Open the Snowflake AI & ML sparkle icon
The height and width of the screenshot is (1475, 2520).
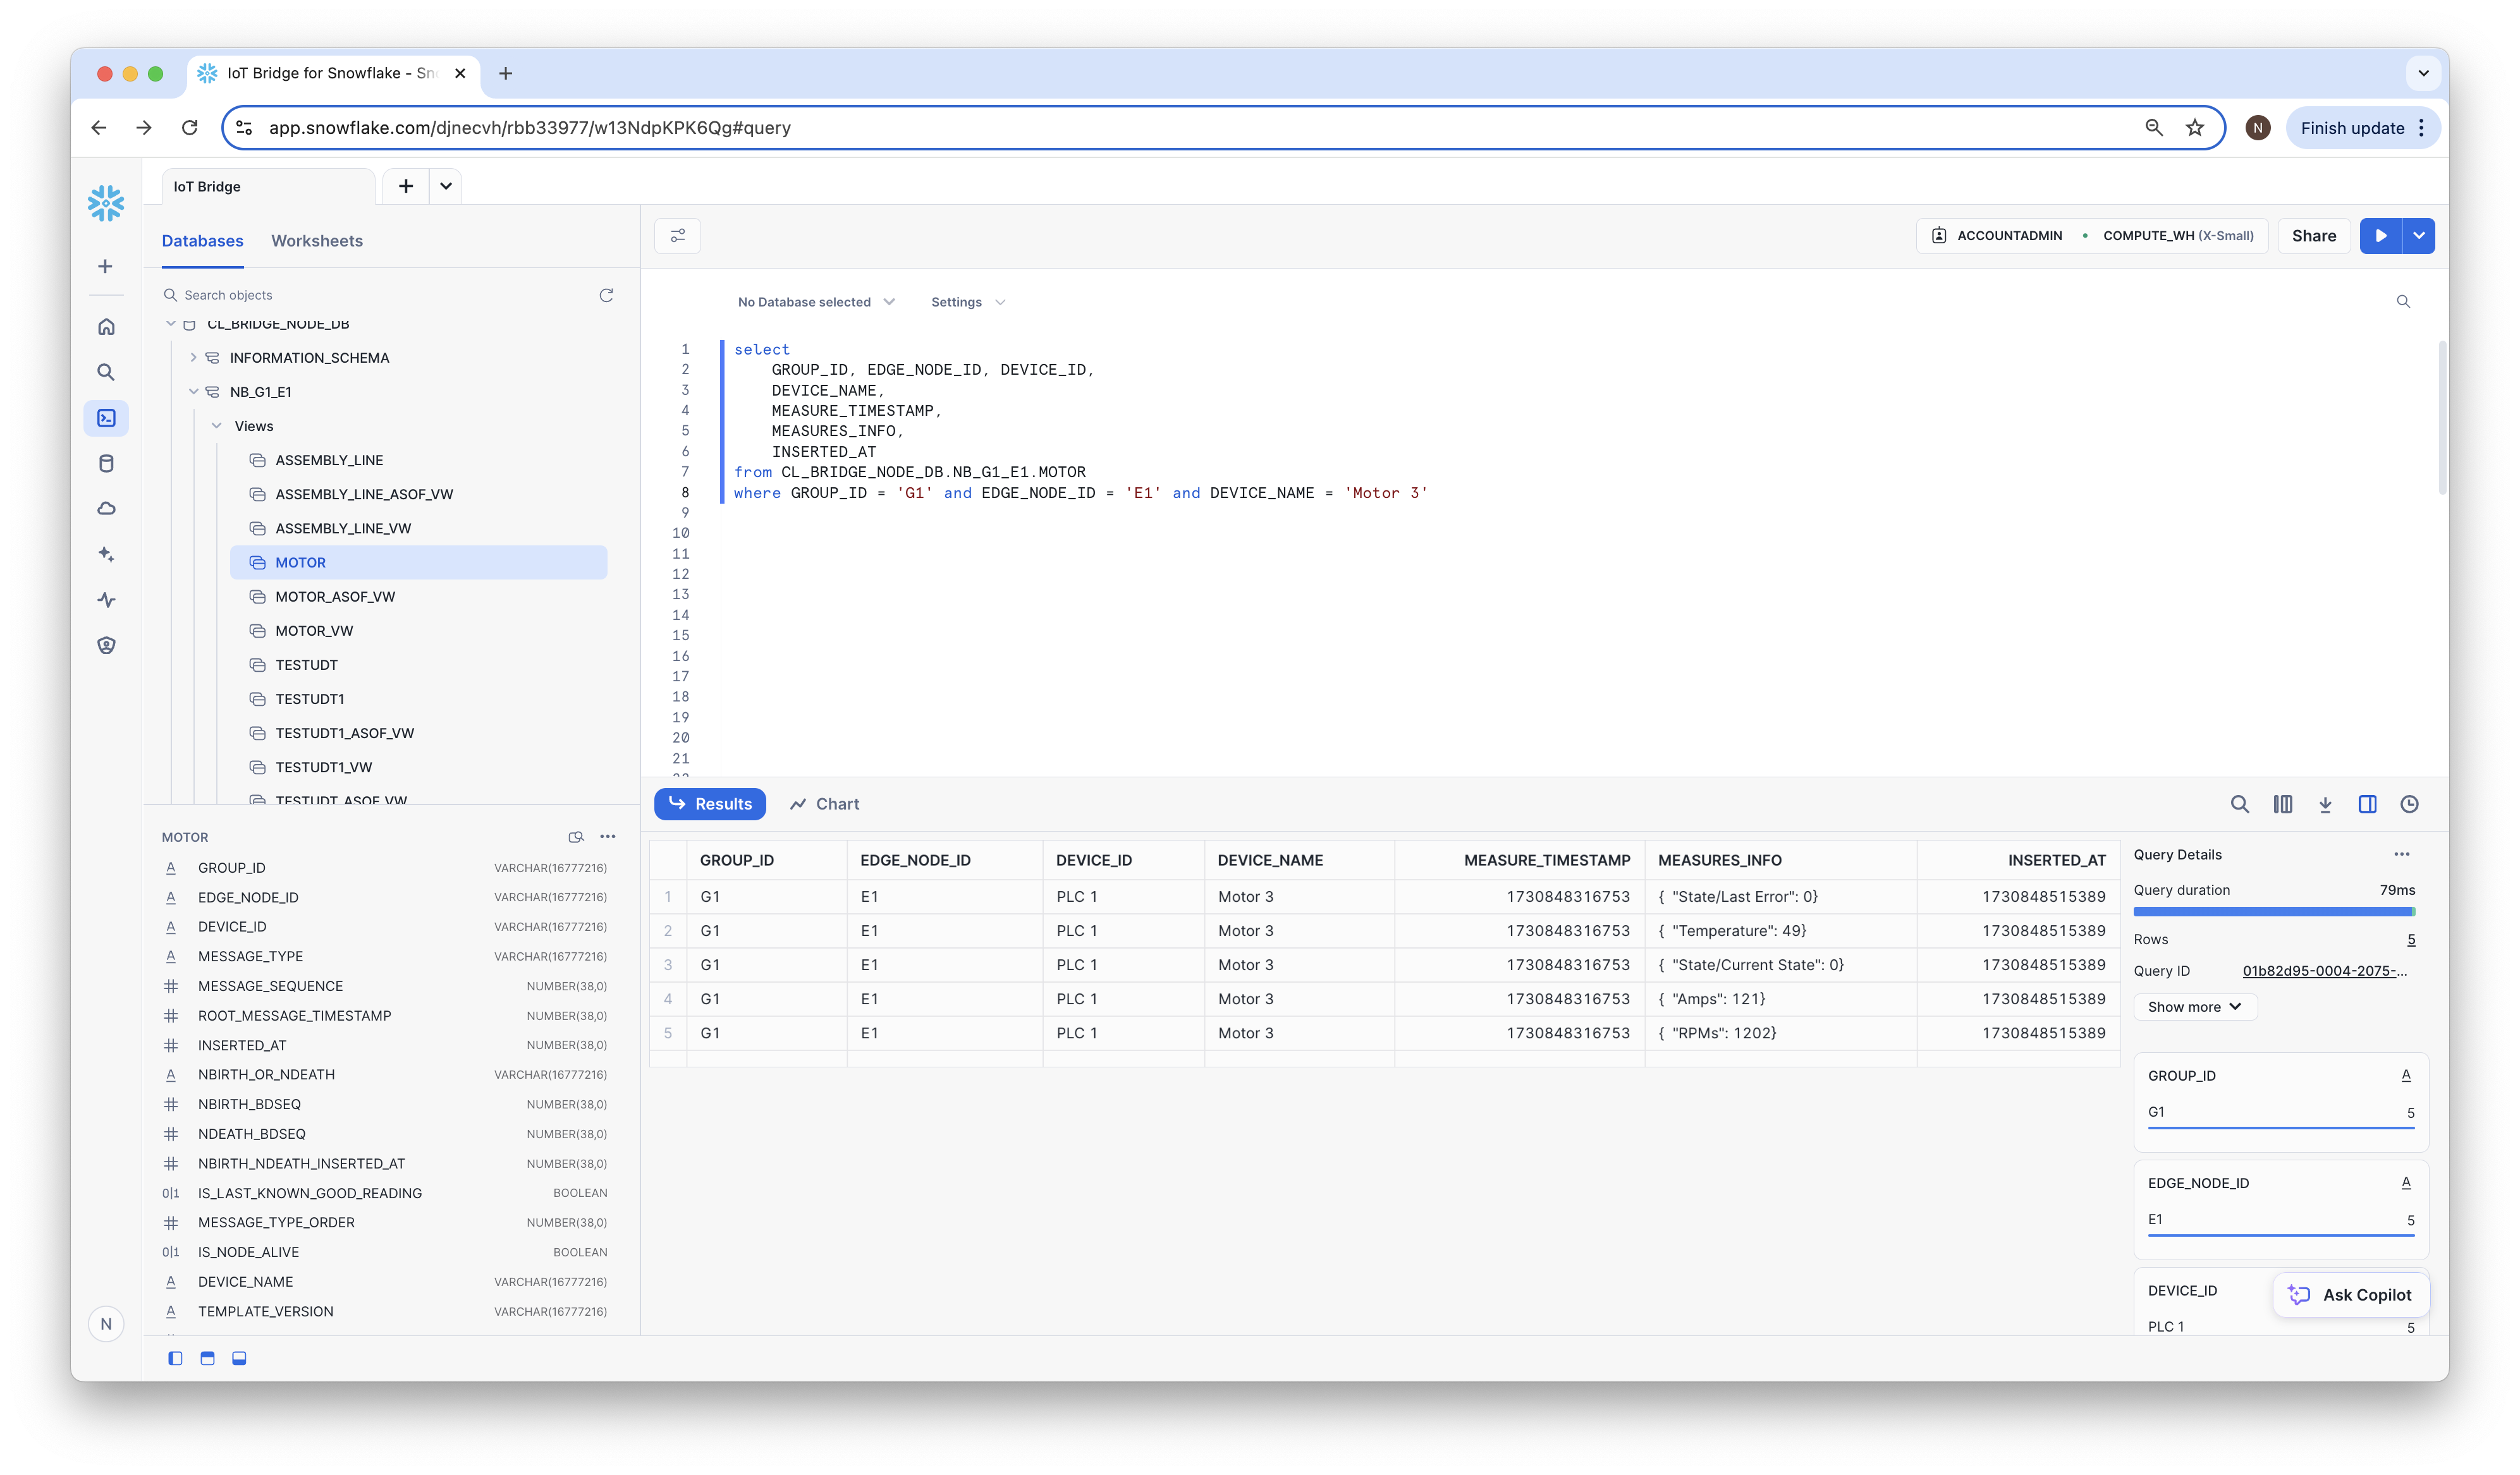(106, 555)
